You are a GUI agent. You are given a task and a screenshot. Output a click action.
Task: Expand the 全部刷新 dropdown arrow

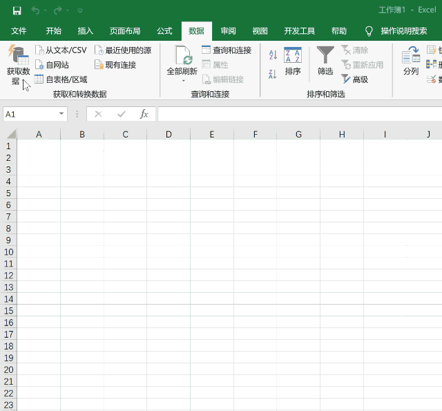click(183, 81)
